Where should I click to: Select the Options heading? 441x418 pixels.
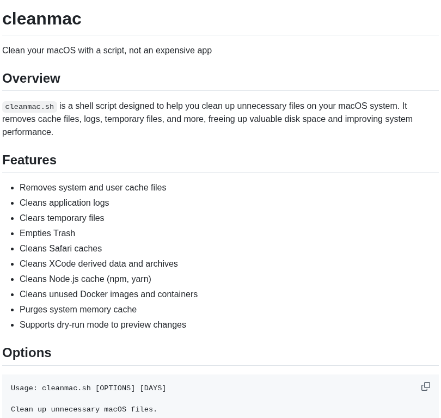point(27,353)
